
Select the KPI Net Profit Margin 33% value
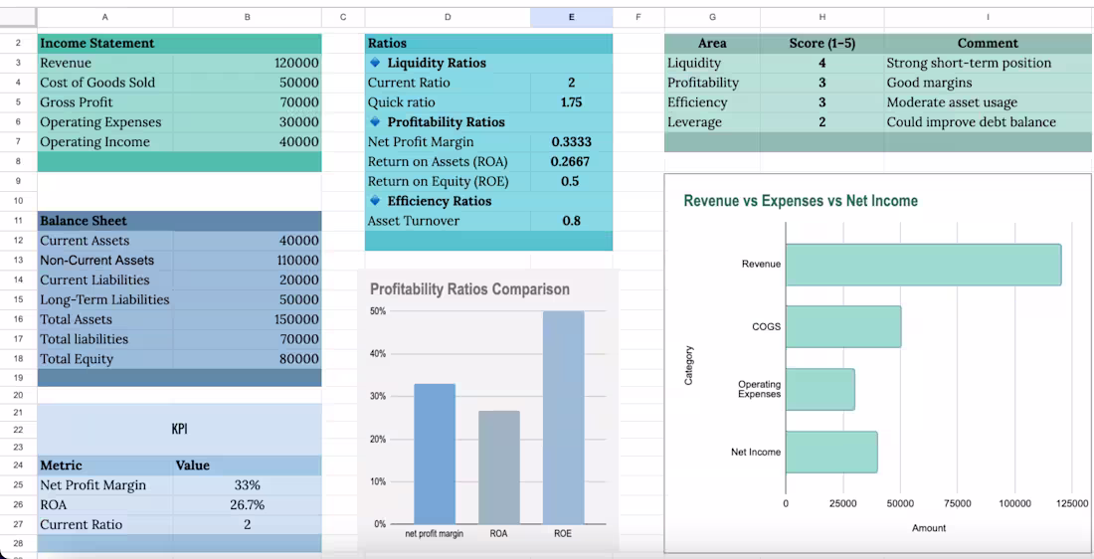(248, 485)
